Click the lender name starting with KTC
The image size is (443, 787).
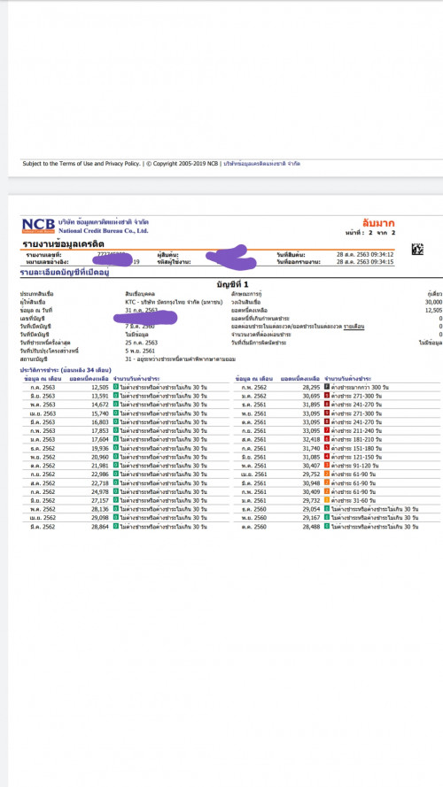click(174, 302)
